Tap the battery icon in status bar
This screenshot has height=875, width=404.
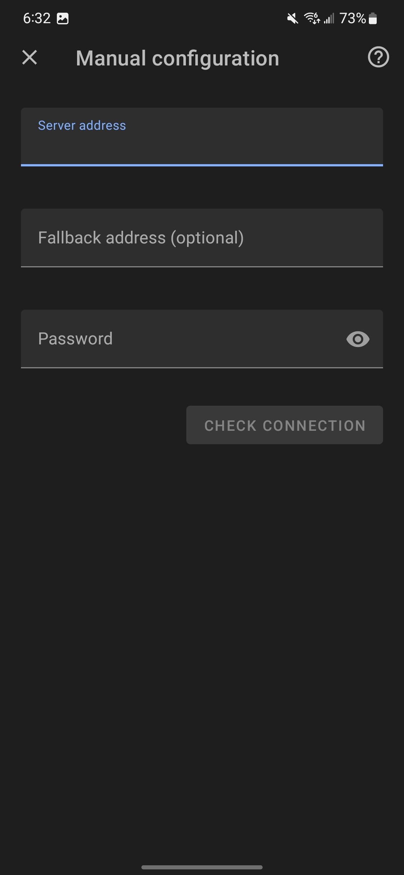point(373,18)
